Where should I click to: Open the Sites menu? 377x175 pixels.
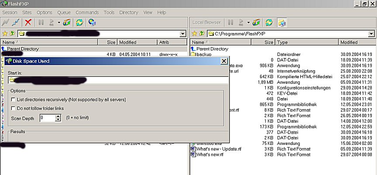coord(27,13)
